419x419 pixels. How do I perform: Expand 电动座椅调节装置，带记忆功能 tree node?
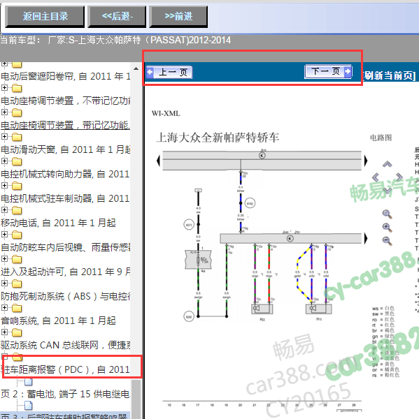point(4,112)
